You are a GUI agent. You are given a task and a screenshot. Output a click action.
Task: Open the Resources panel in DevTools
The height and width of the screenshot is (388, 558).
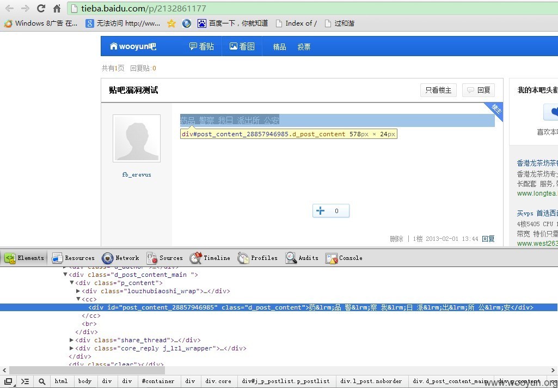coord(73,258)
